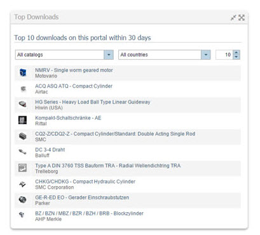Click the AHP Merkle manufacturer name
The image size is (260, 235).
point(48,219)
